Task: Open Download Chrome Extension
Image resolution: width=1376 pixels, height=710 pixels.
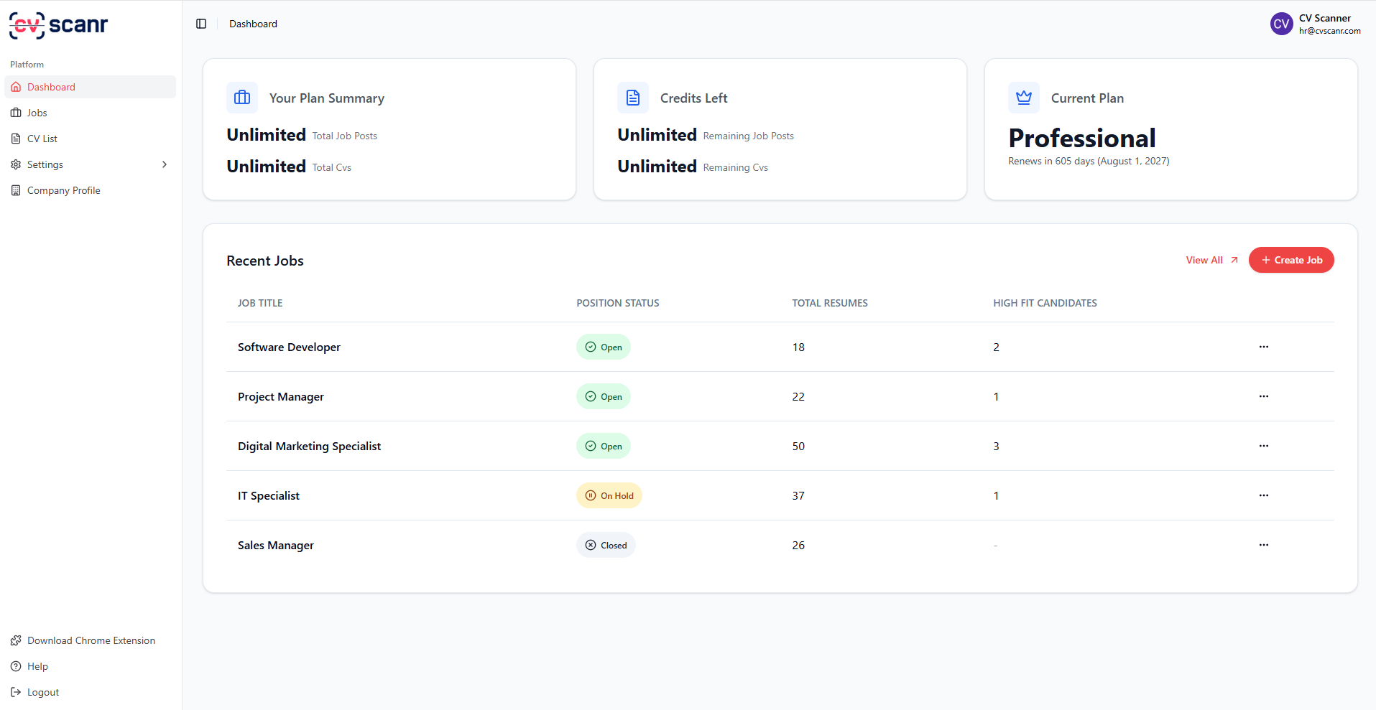Action: 91,640
